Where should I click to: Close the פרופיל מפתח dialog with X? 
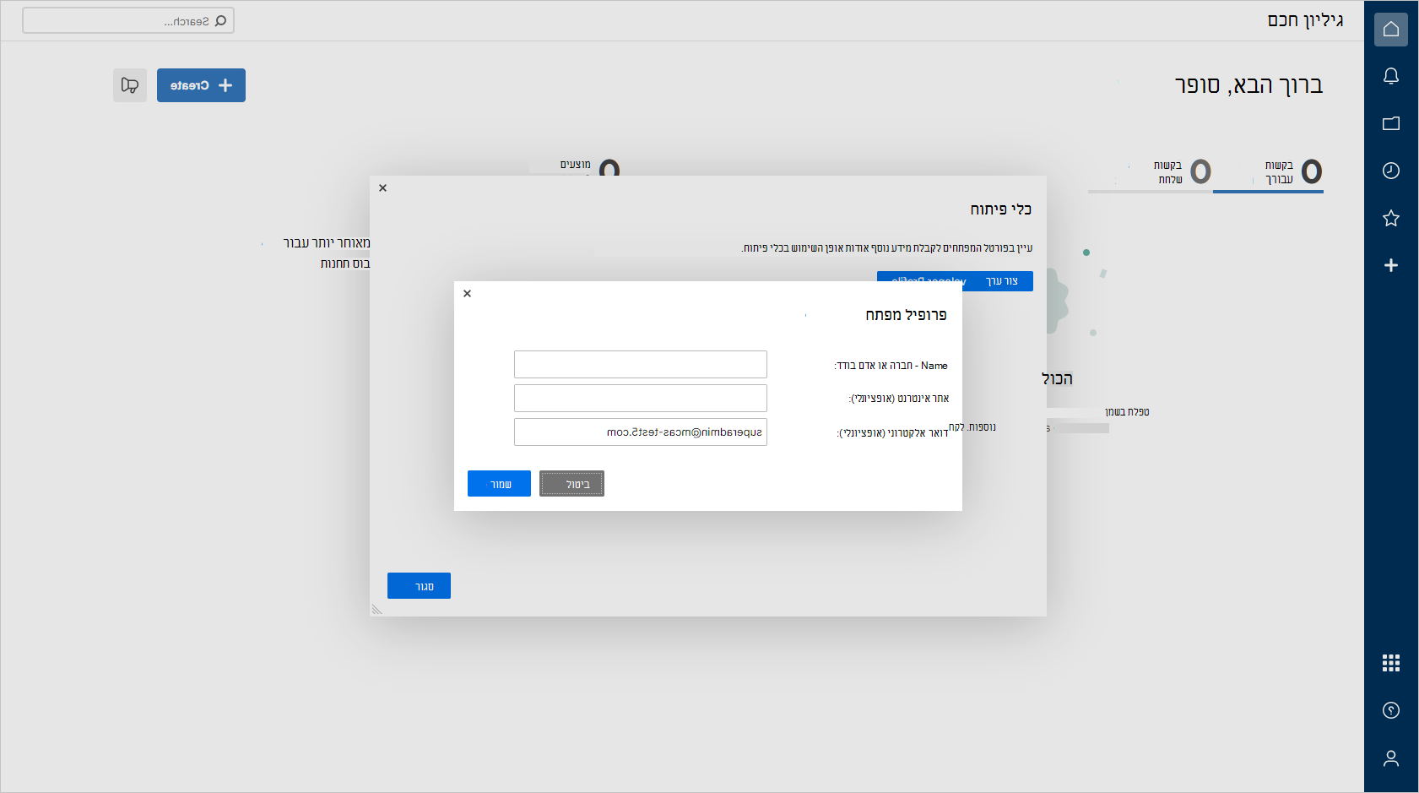(467, 293)
